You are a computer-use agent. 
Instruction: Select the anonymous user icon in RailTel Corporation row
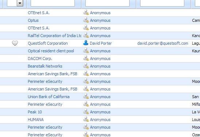coord(86,35)
